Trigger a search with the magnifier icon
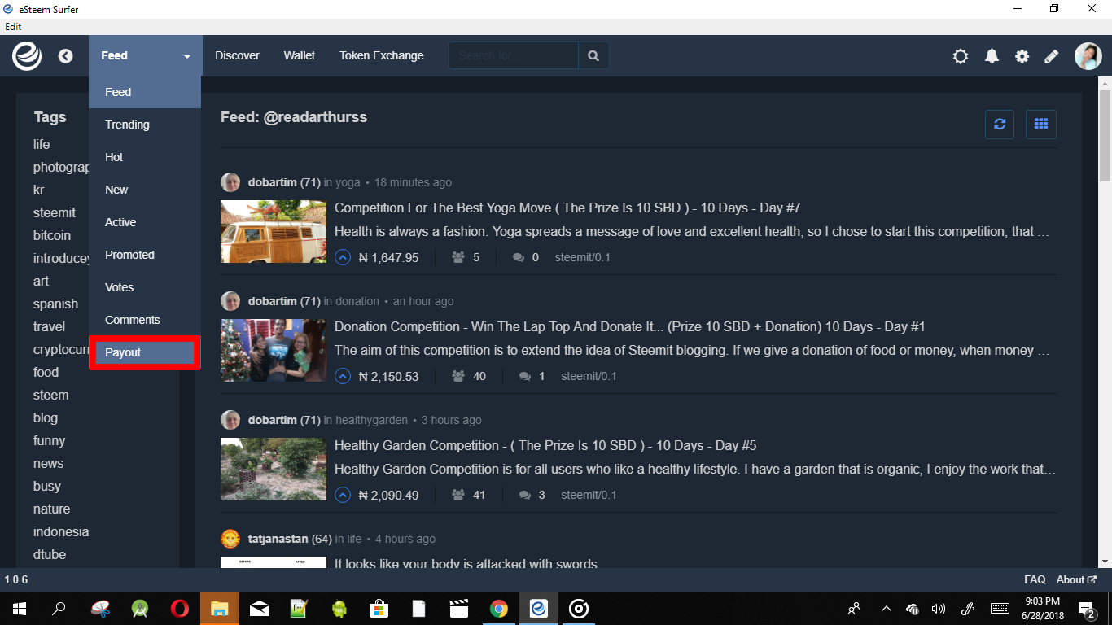This screenshot has height=625, width=1112. point(593,55)
